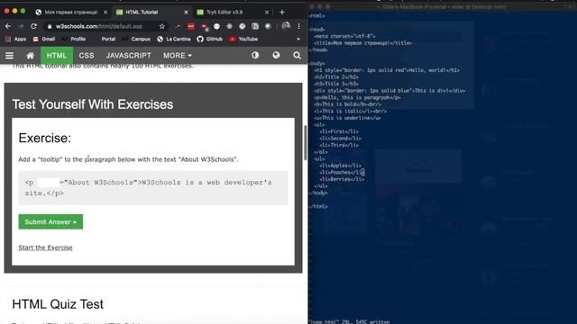Click the blank attribute input in exercise

(x=48, y=183)
